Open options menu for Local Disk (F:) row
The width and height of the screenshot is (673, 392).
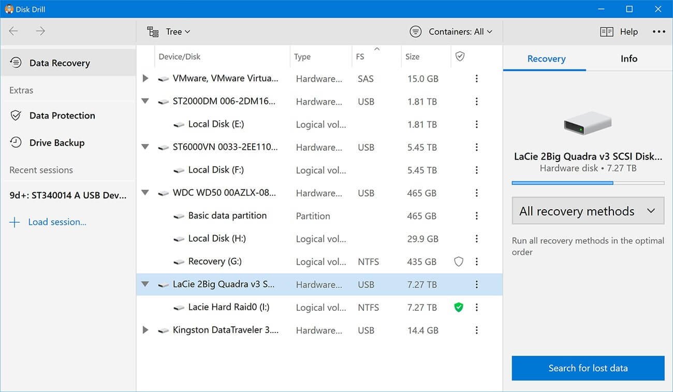(477, 170)
